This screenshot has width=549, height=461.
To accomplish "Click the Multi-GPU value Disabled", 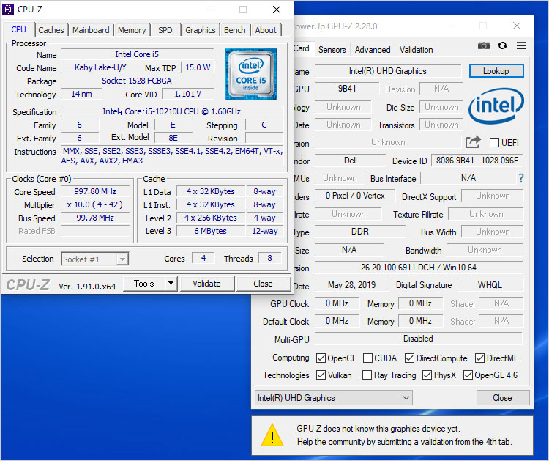I will coord(419,339).
